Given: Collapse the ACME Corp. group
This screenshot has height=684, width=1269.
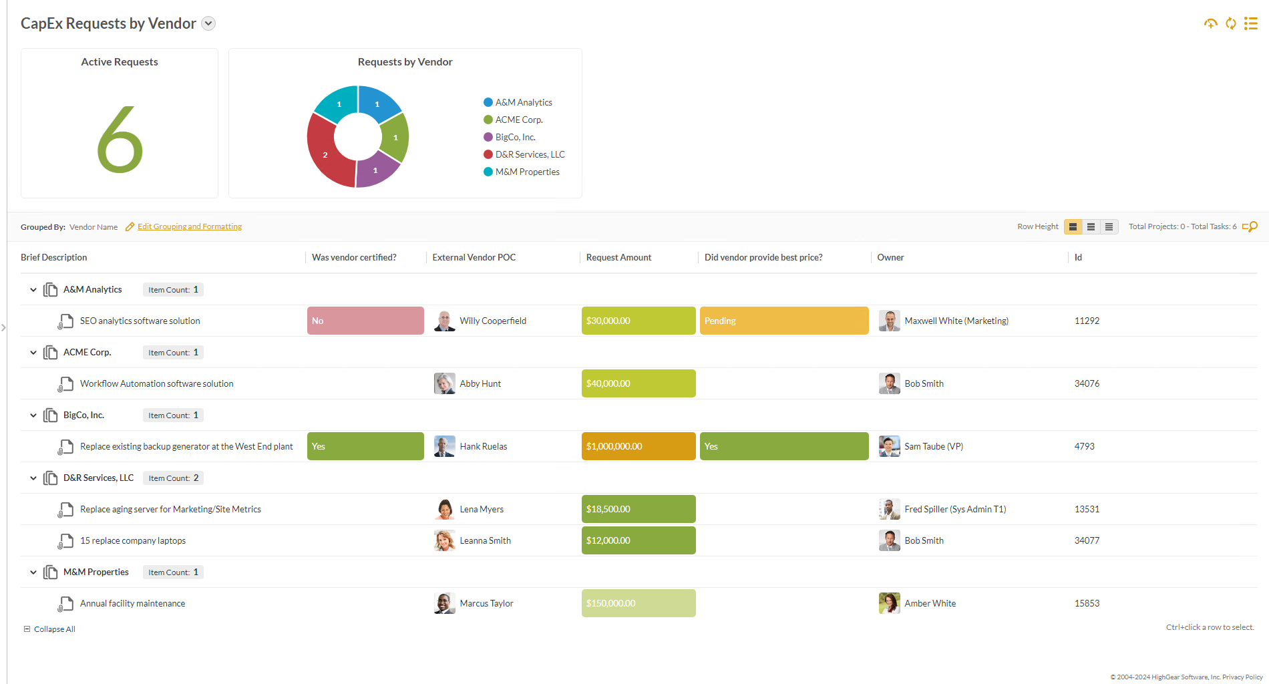Looking at the screenshot, I should coord(33,353).
